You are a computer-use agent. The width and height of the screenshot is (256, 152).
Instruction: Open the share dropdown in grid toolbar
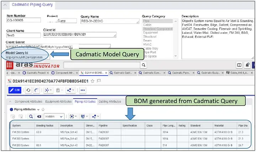click(x=96, y=116)
